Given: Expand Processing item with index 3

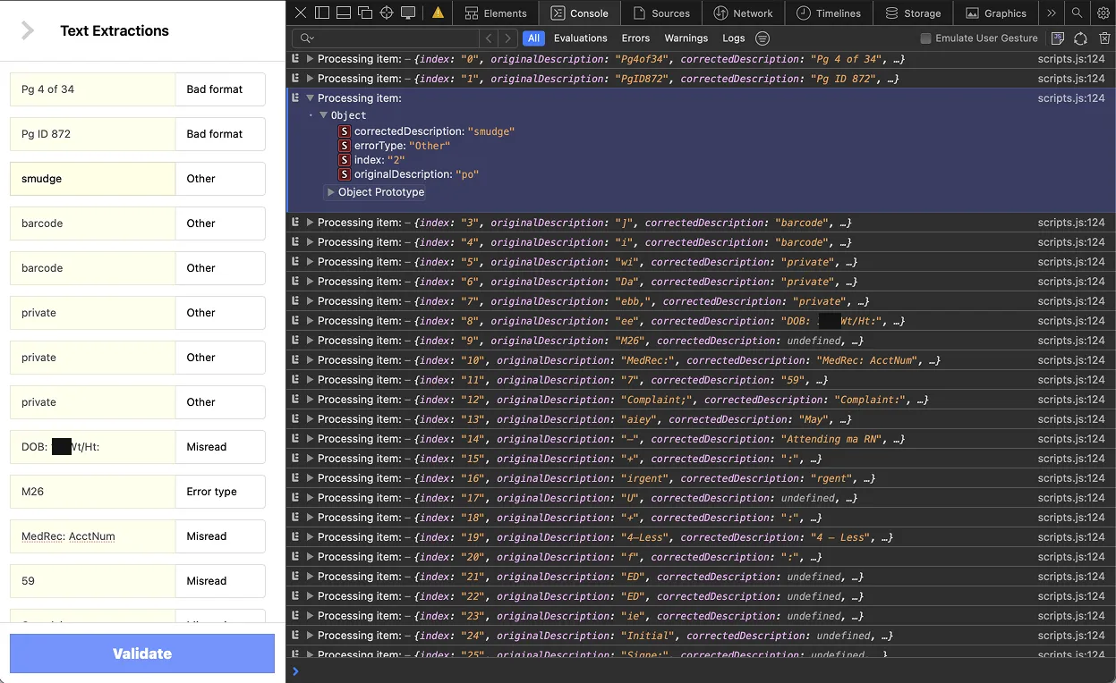Looking at the screenshot, I should [311, 223].
